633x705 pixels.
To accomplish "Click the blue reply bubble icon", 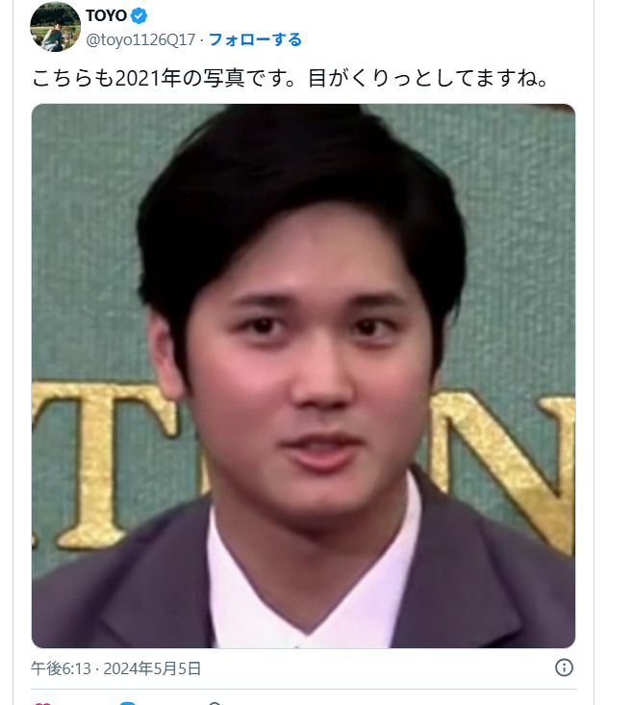I will click(x=128, y=703).
